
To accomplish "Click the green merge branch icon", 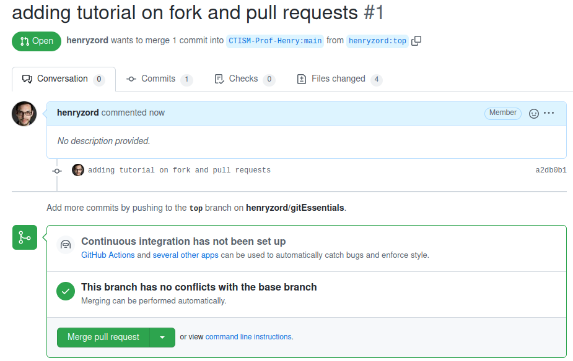I will pyautogui.click(x=25, y=237).
